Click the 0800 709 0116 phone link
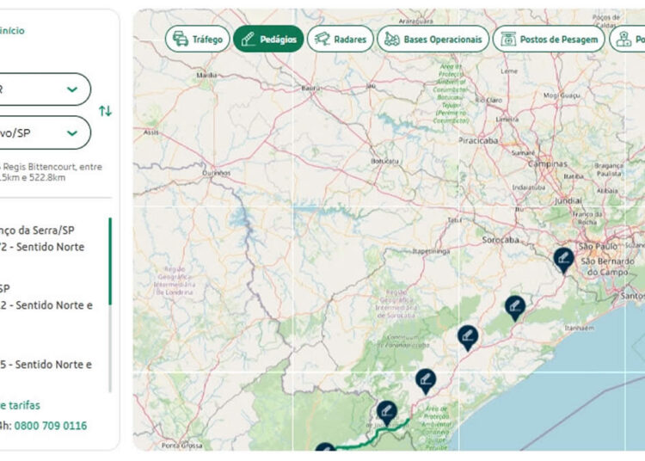The image size is (645, 461). point(50,426)
